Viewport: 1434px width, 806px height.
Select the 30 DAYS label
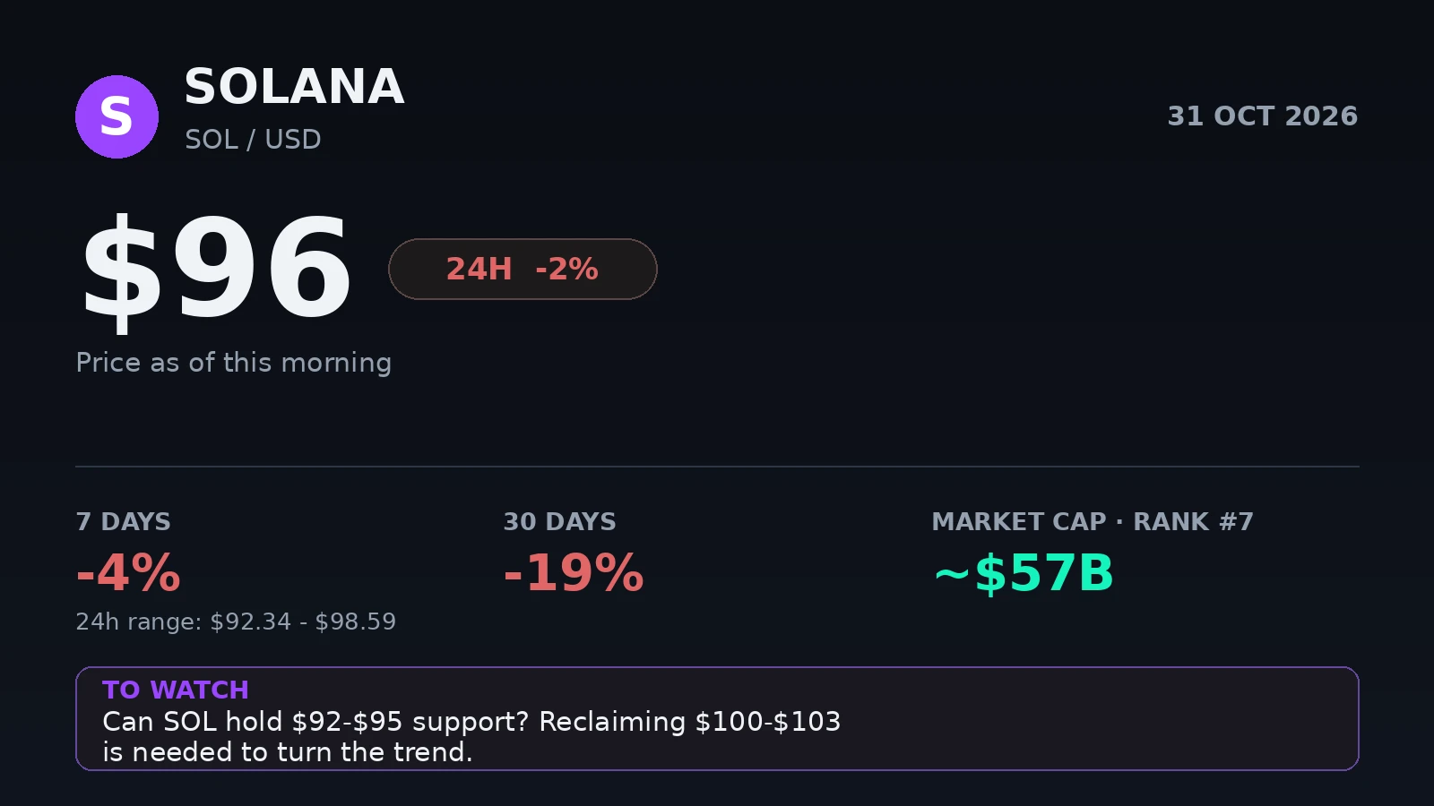point(560,522)
